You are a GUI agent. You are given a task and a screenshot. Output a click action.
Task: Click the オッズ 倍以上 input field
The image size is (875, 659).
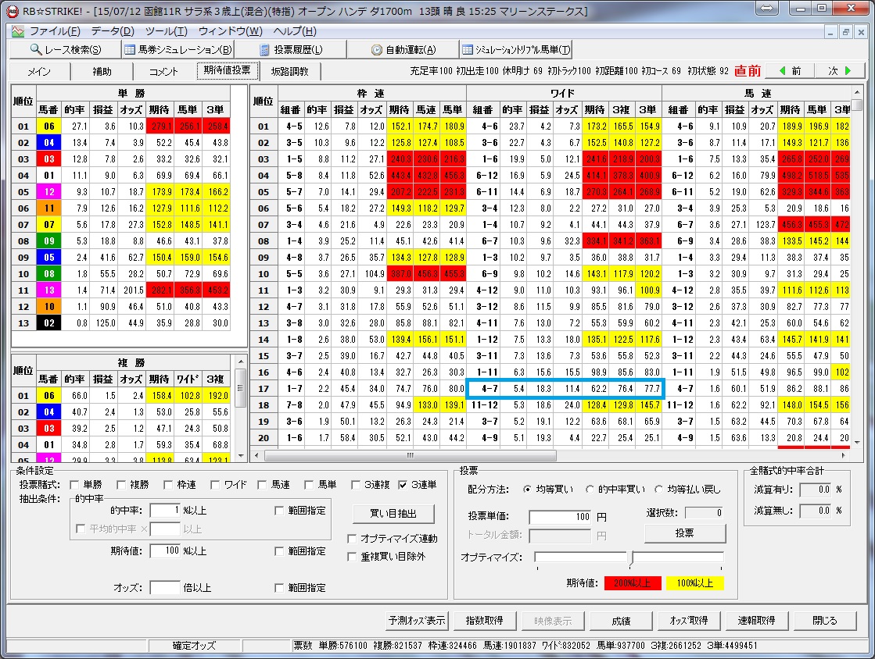[165, 588]
